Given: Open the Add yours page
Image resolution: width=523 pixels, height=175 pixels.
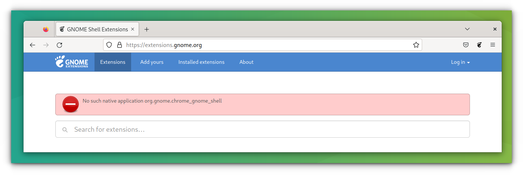Looking at the screenshot, I should [x=152, y=62].
